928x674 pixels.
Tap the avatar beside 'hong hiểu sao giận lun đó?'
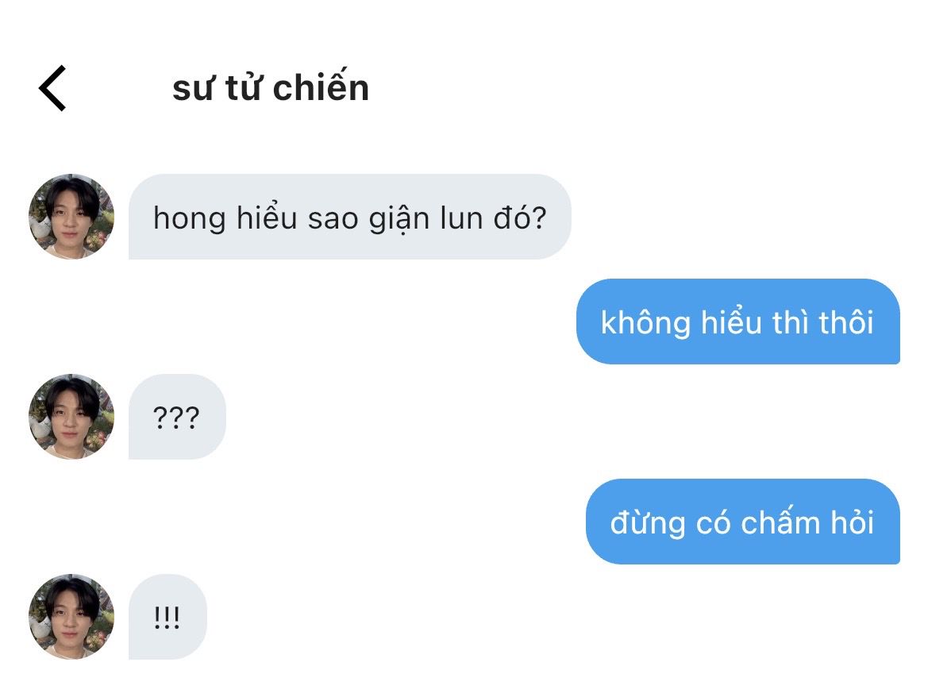point(71,217)
